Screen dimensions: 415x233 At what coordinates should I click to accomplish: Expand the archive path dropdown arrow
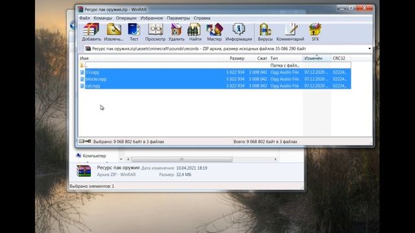tap(370, 49)
